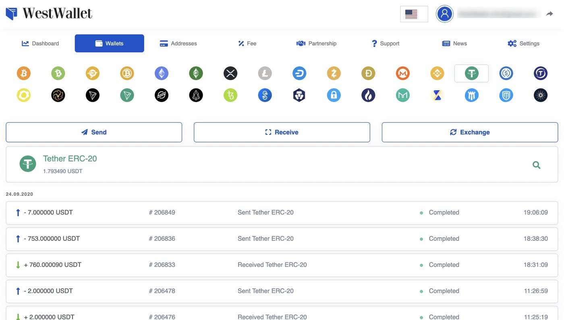The height and width of the screenshot is (320, 564).
Task: Click the + 760.000090 USDT amount
Action: [x=52, y=265]
